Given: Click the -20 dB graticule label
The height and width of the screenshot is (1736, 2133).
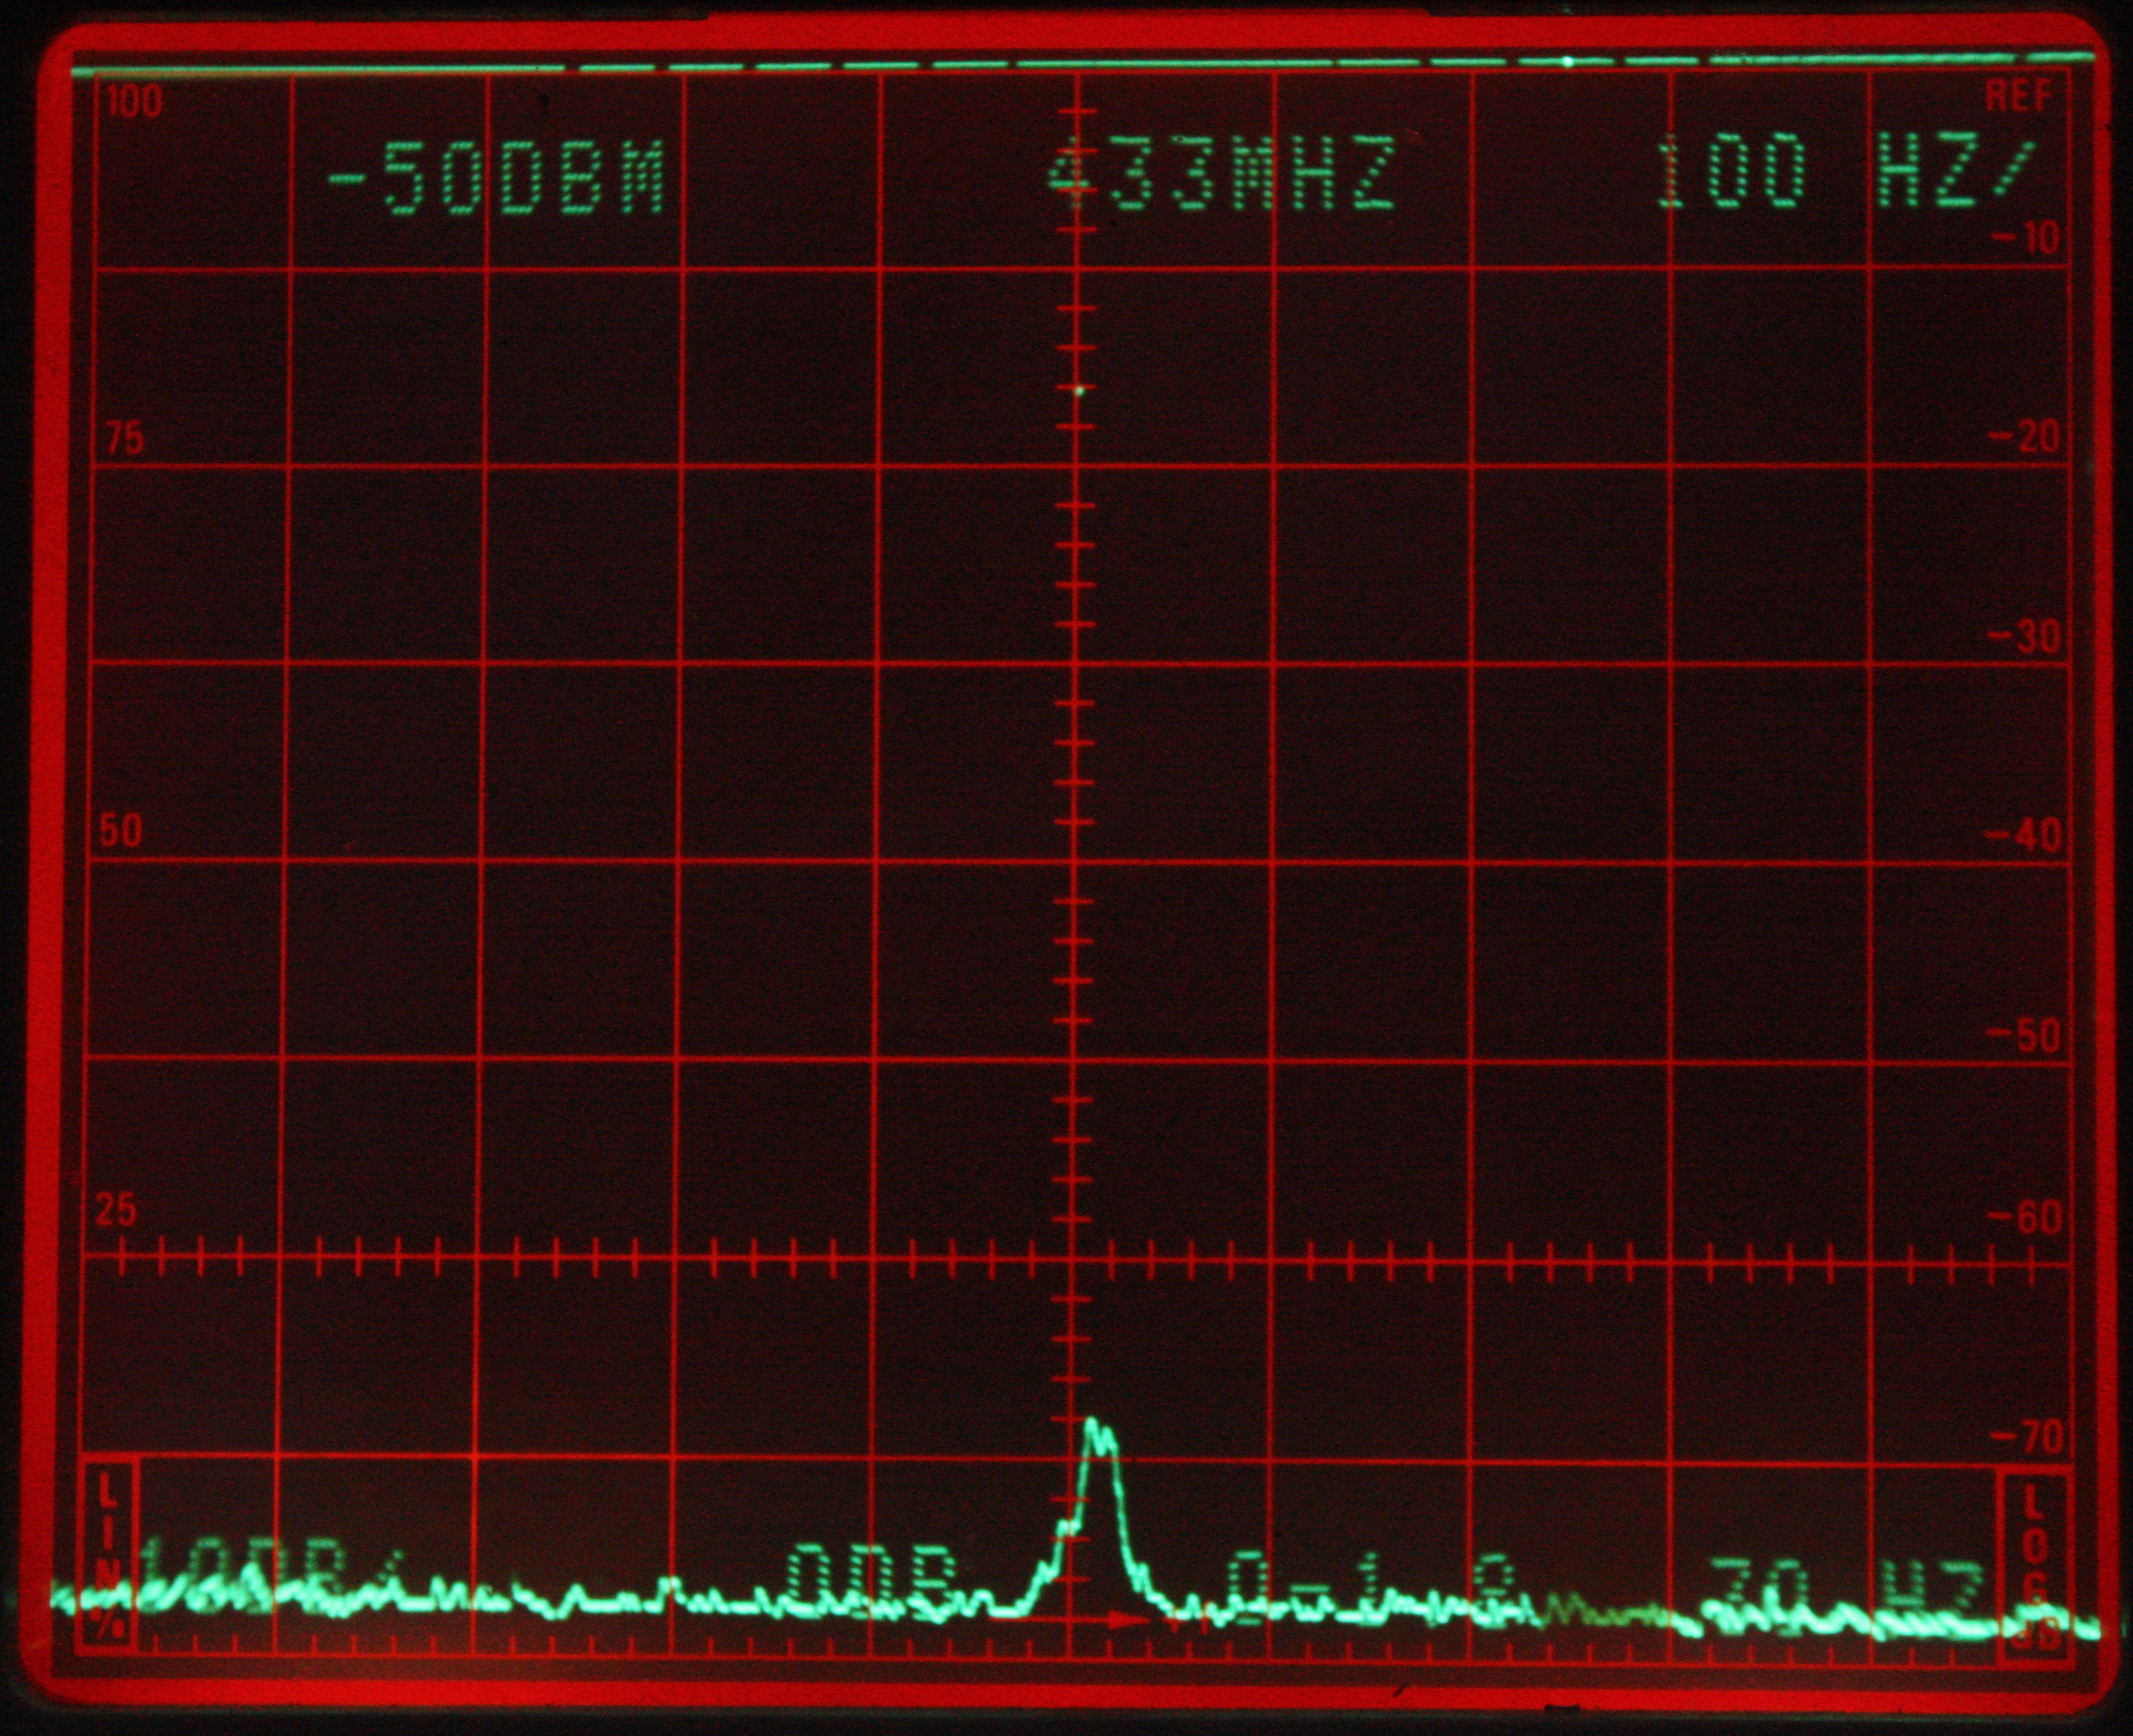Looking at the screenshot, I should (2024, 437).
